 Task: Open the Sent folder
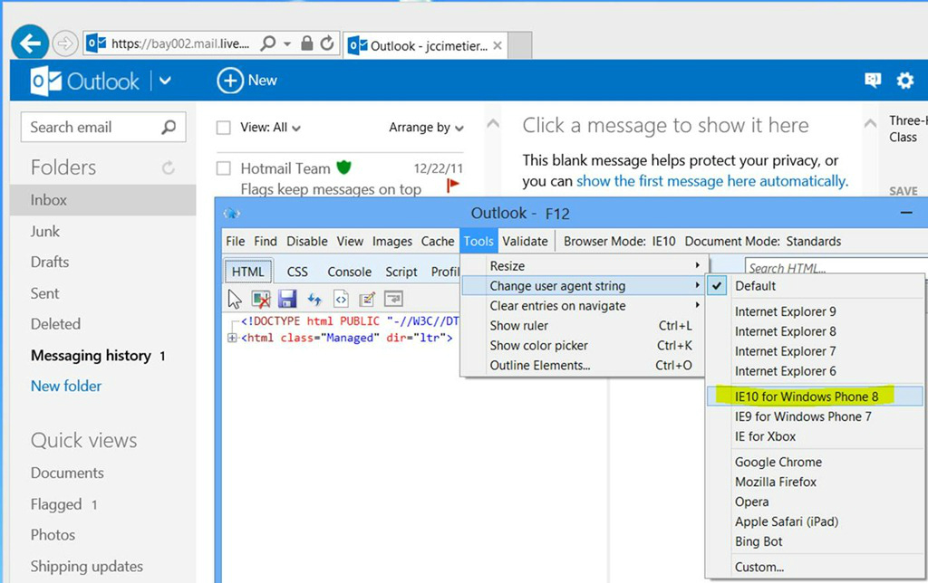[45, 293]
